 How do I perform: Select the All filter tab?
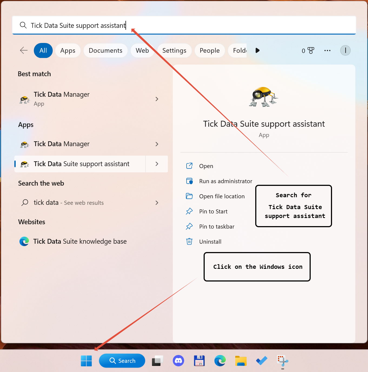pos(43,51)
